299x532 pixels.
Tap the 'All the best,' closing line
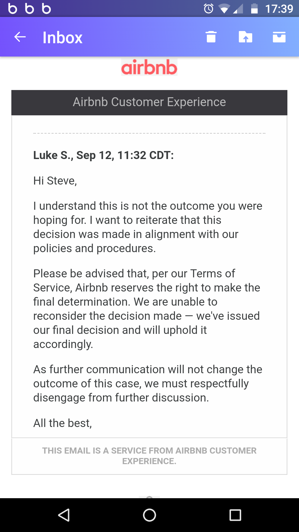tap(63, 423)
